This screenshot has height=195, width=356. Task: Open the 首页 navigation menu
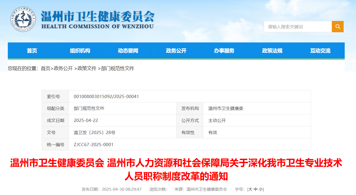point(32,50)
